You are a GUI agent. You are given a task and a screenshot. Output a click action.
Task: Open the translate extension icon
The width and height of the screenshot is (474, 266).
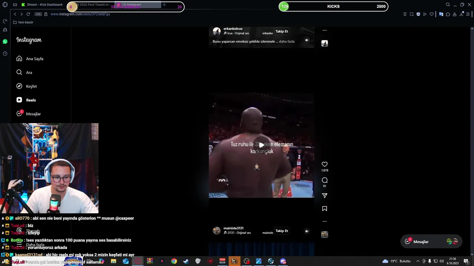(441, 14)
